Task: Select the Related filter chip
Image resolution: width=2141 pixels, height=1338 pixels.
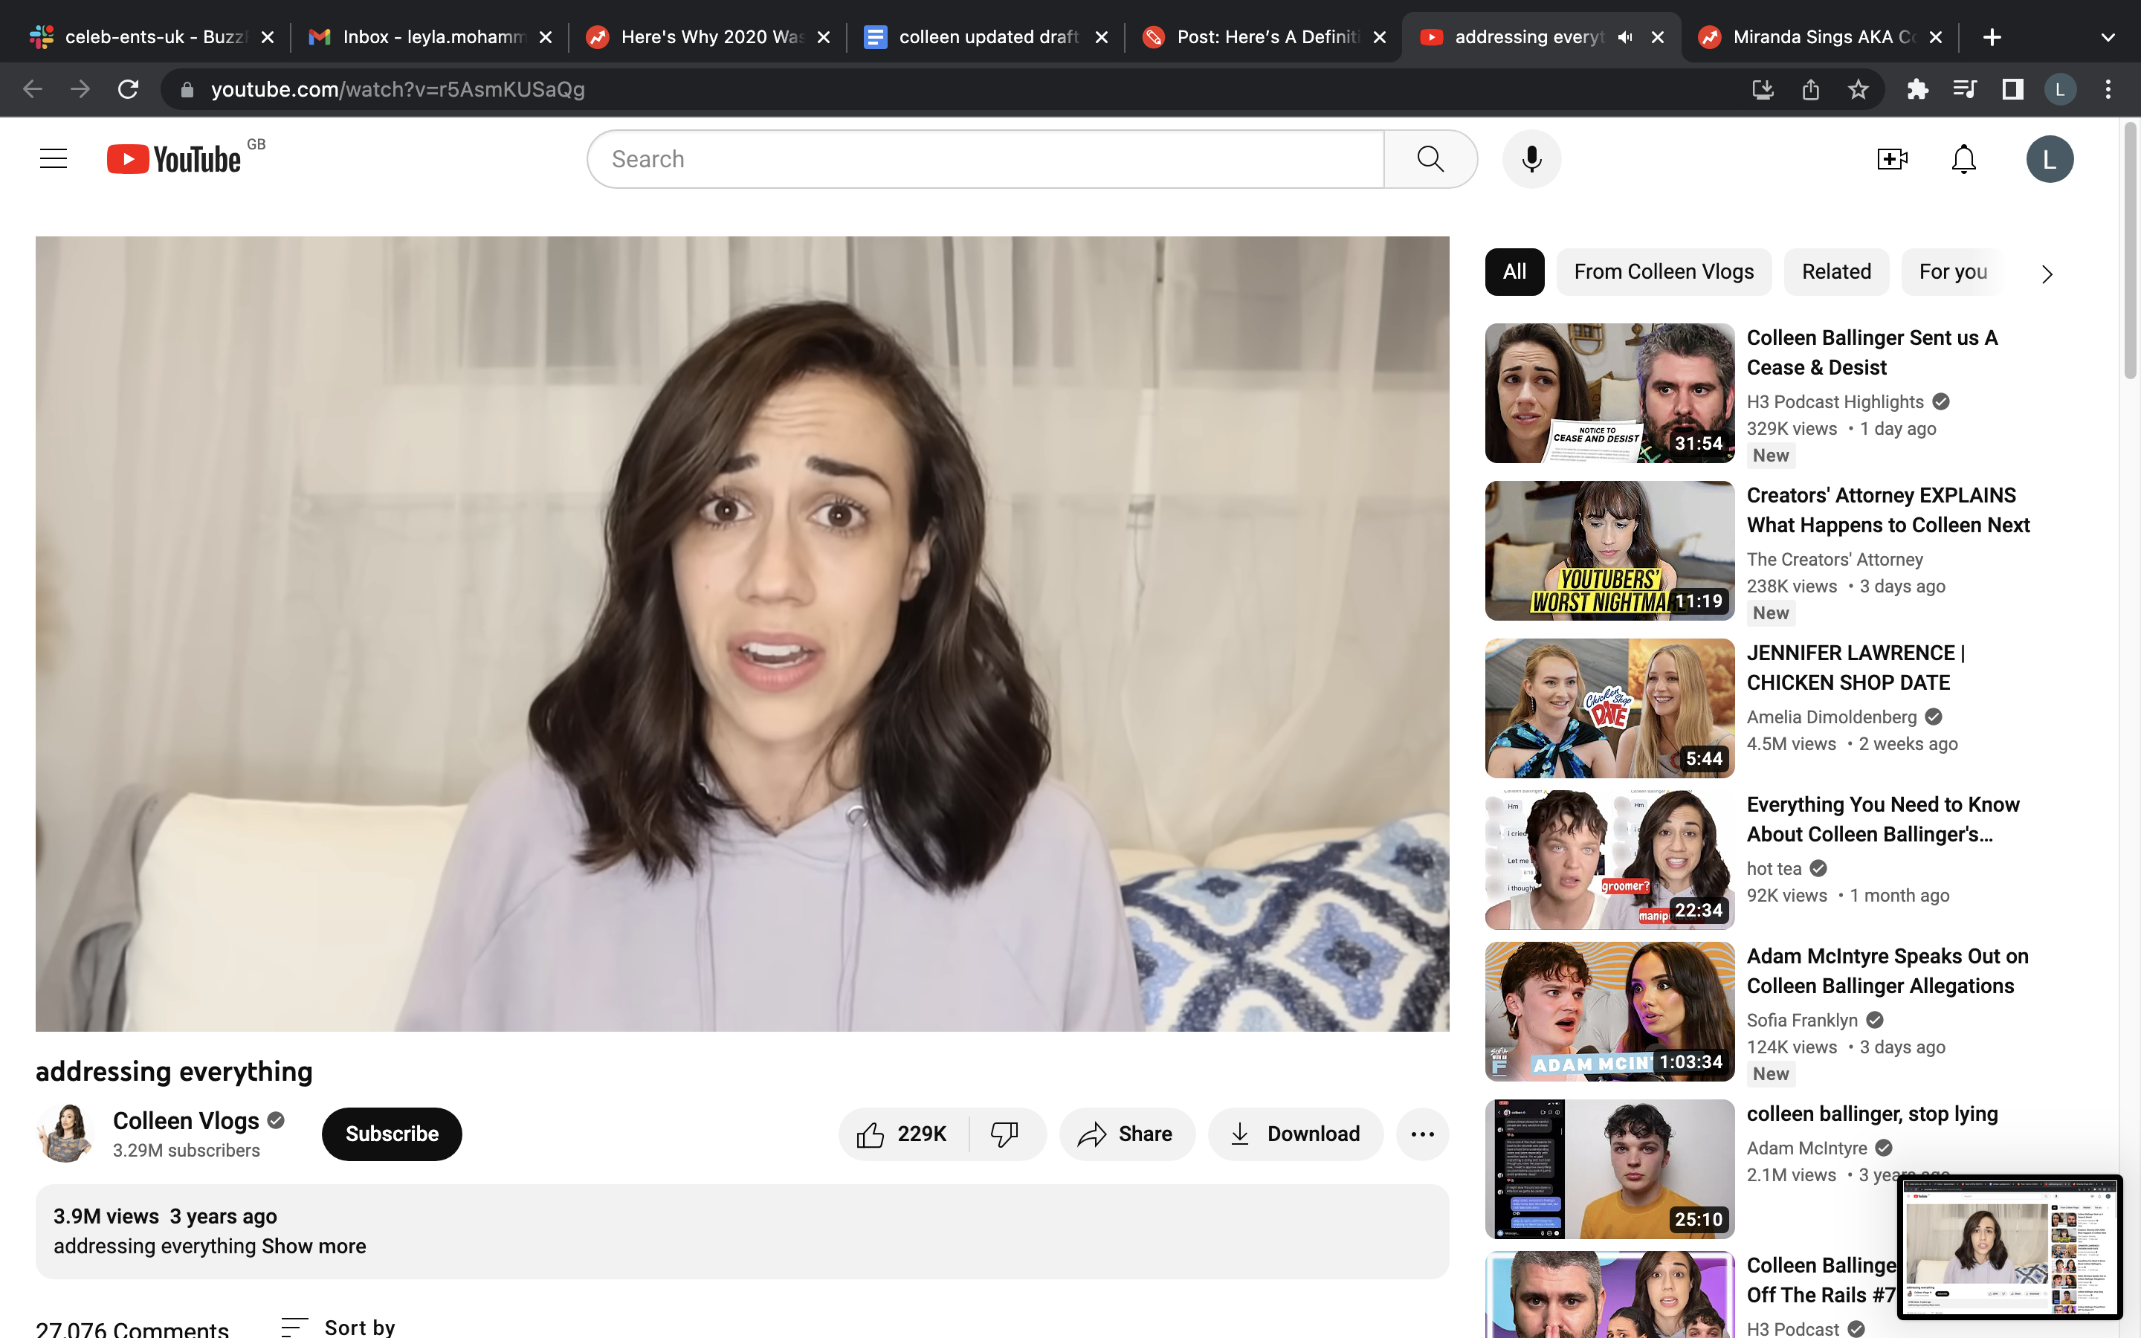Action: point(1835,271)
